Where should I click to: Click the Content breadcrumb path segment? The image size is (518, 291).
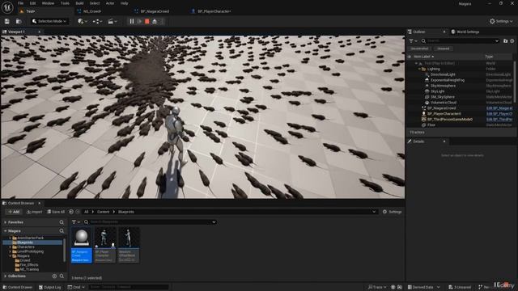tap(103, 212)
